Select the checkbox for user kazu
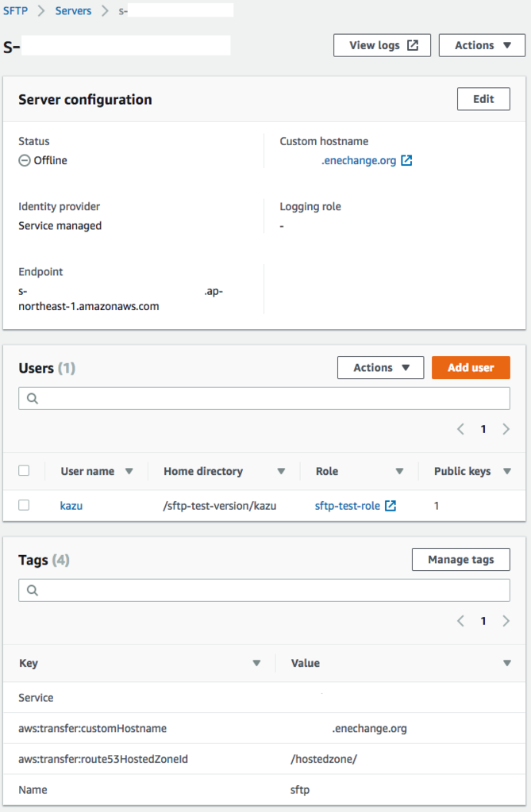The image size is (531, 812). 23,505
